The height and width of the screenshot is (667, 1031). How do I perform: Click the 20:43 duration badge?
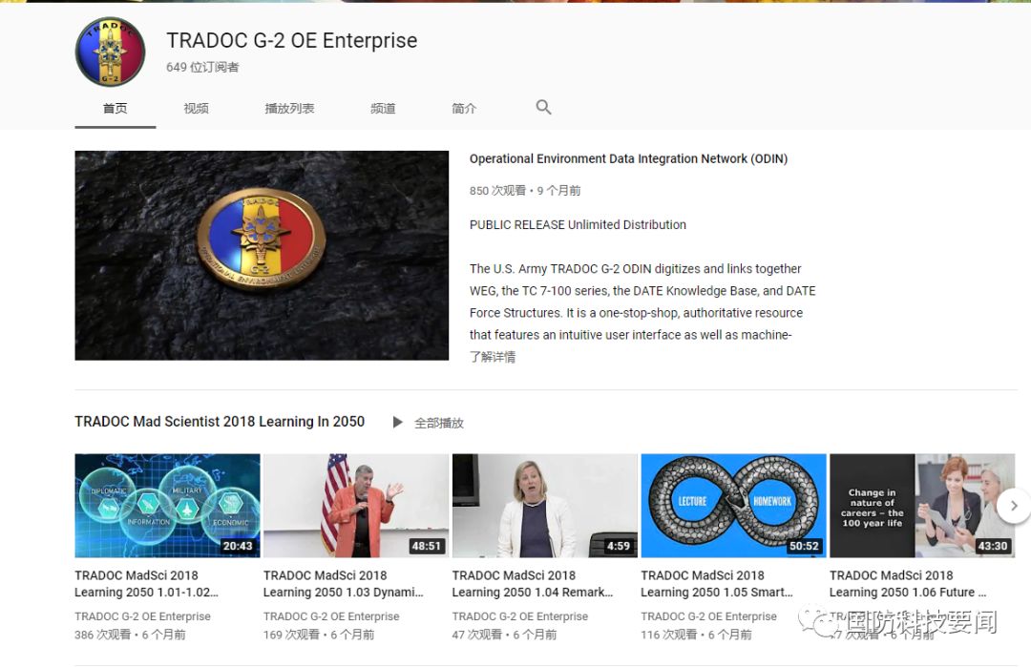(x=238, y=546)
